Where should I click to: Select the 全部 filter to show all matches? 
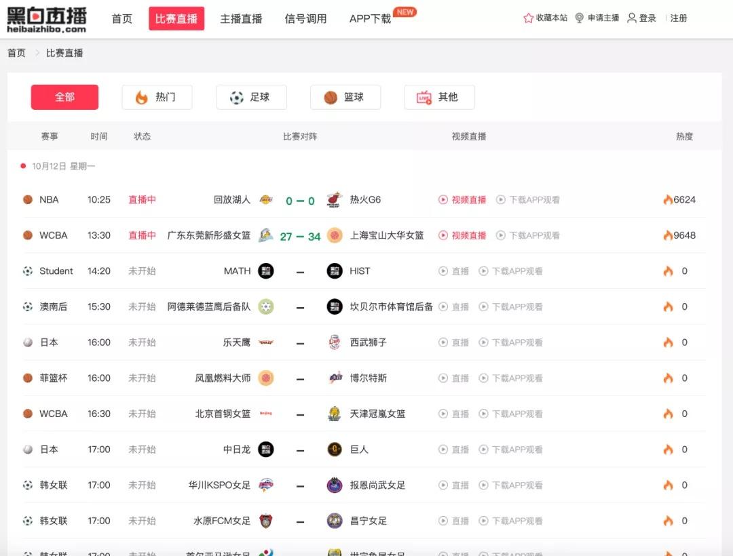point(64,97)
